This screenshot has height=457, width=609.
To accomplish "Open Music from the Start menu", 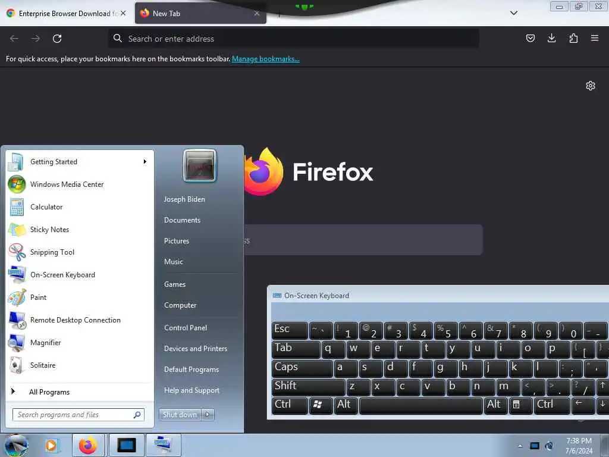I will pos(173,262).
